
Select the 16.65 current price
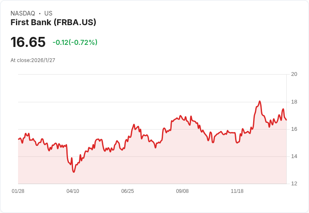(28, 42)
